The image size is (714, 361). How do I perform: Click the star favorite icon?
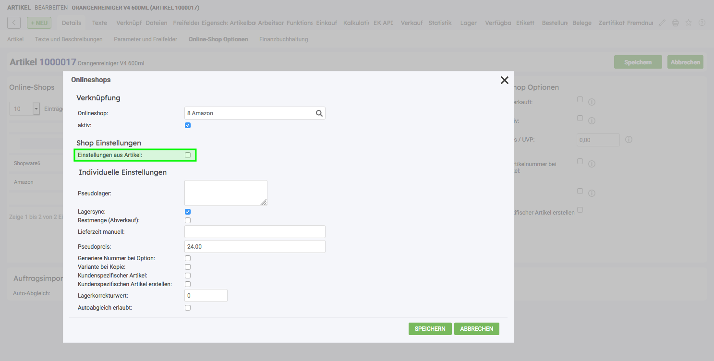[689, 23]
